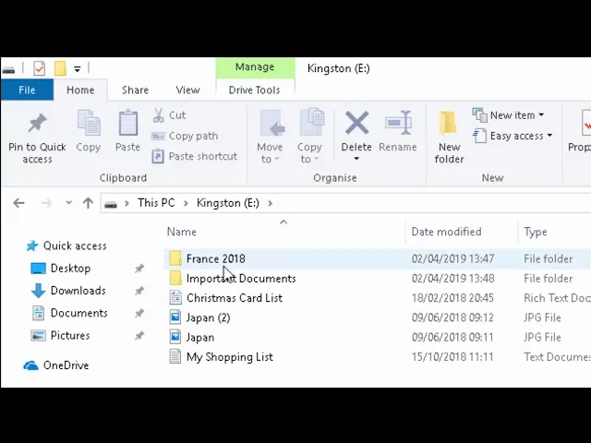
Task: Expand the New item dropdown arrow
Action: (x=541, y=114)
